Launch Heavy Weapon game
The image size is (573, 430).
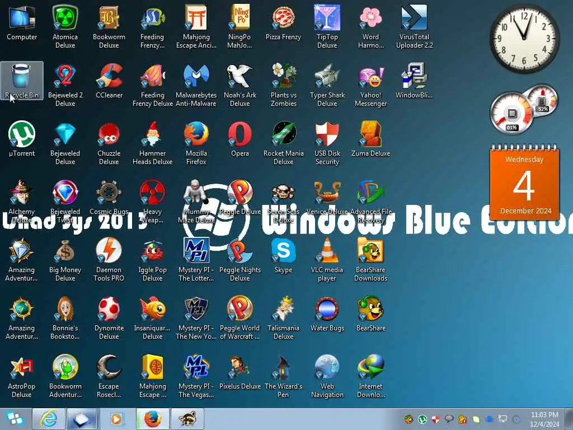(x=152, y=201)
